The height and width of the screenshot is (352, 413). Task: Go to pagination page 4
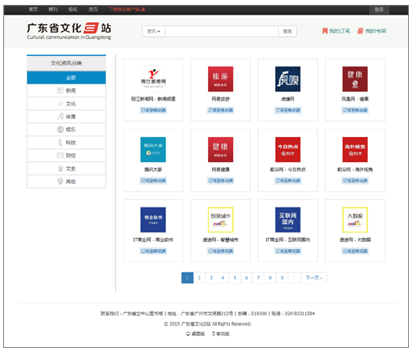pos(223,277)
